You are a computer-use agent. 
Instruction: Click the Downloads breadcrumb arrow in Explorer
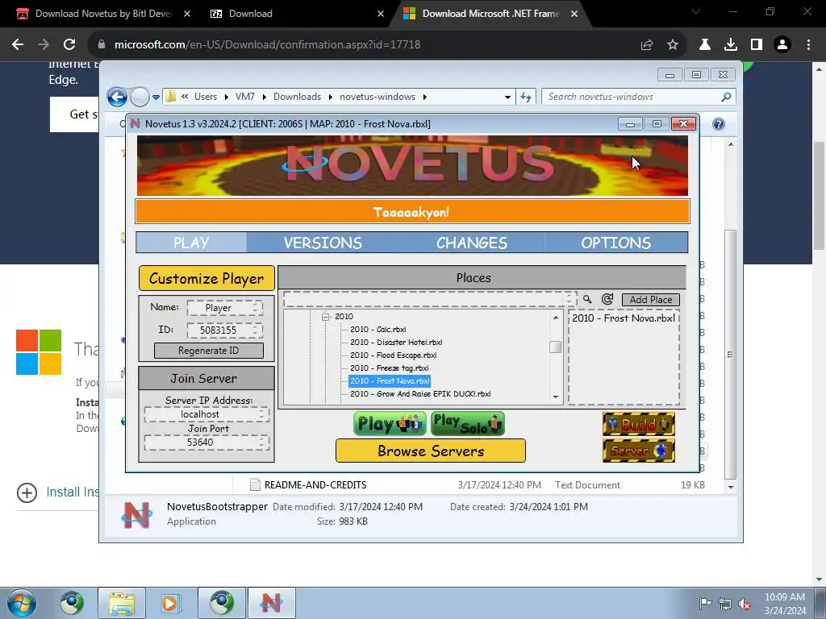click(x=330, y=97)
